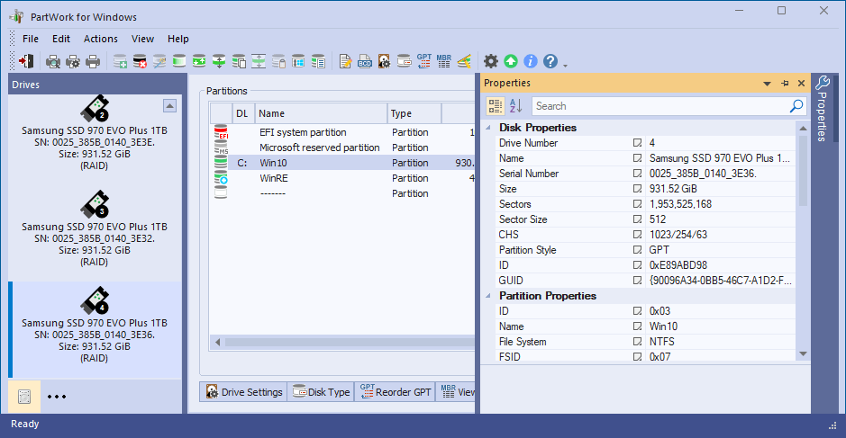The image size is (846, 438).
Task: Click the Properties scrollbar down arrow
Action: click(803, 354)
